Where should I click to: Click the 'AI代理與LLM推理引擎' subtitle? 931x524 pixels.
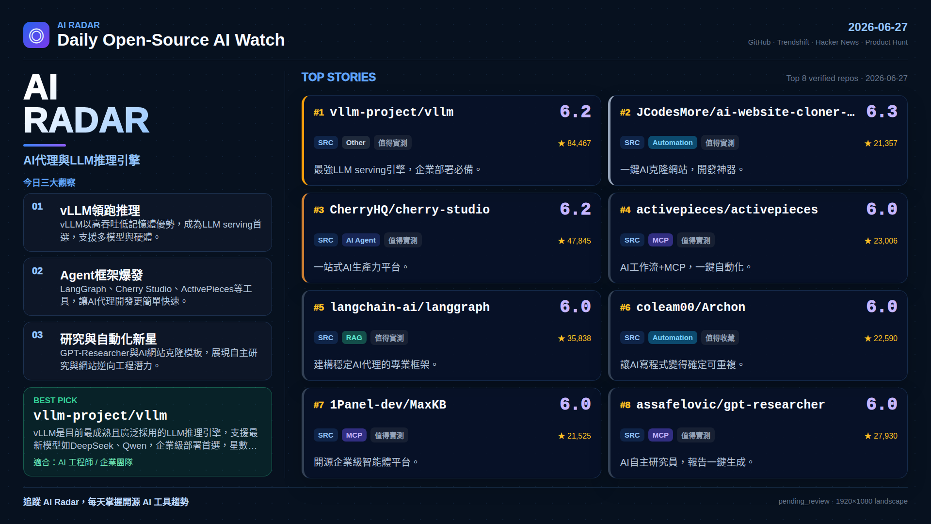(81, 160)
